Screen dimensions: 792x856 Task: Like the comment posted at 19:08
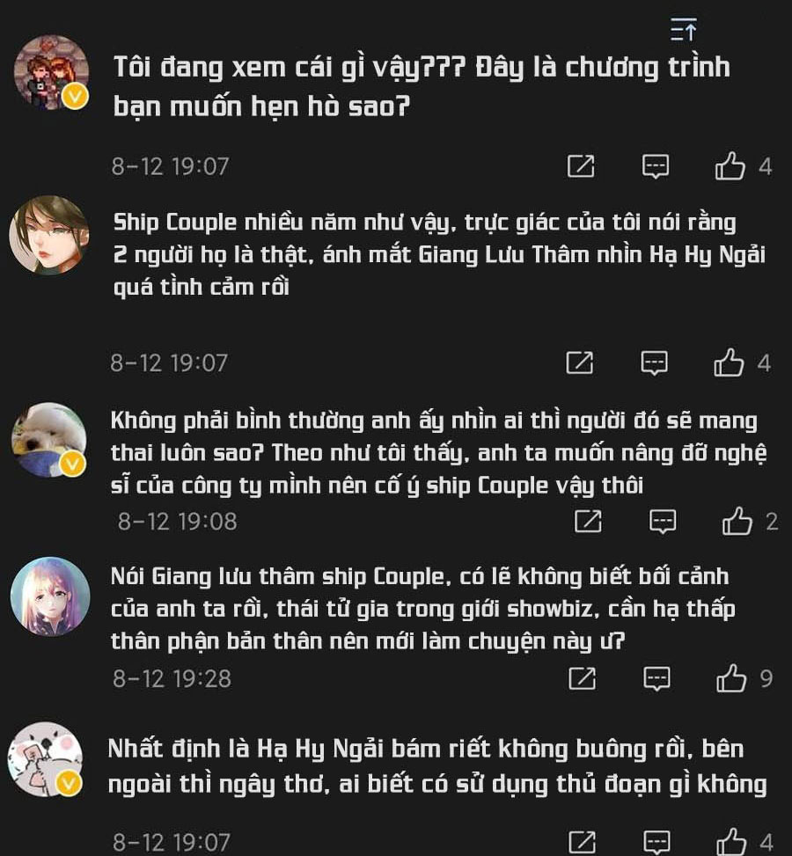click(737, 521)
